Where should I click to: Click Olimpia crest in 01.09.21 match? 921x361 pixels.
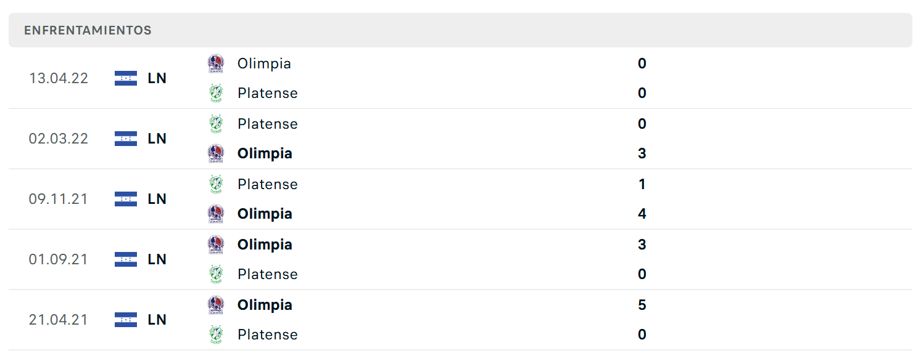point(216,245)
